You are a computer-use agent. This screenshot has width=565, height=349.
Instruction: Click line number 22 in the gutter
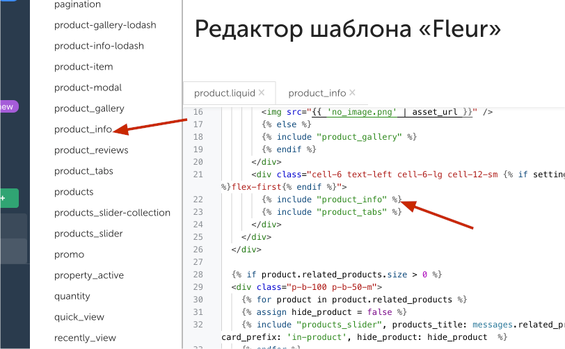tap(198, 200)
